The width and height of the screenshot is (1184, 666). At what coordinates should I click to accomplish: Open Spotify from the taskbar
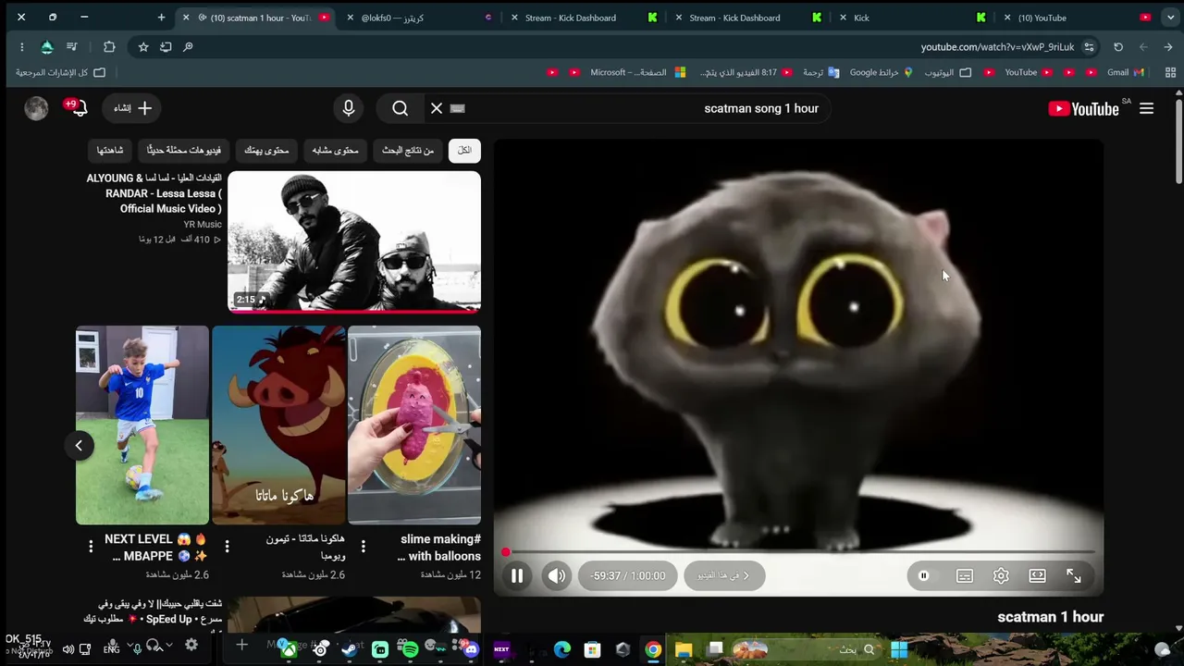[x=410, y=649]
